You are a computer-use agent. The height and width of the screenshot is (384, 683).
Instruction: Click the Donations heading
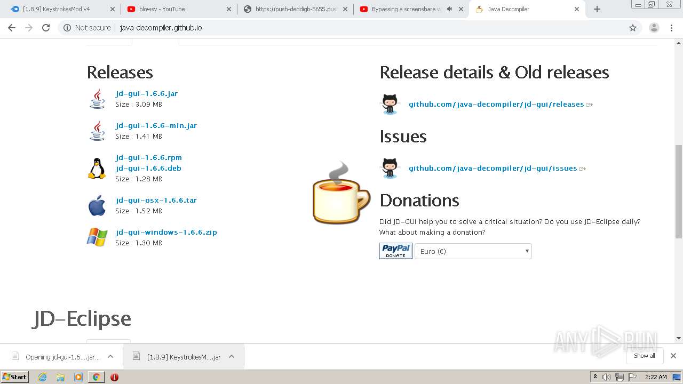419,201
